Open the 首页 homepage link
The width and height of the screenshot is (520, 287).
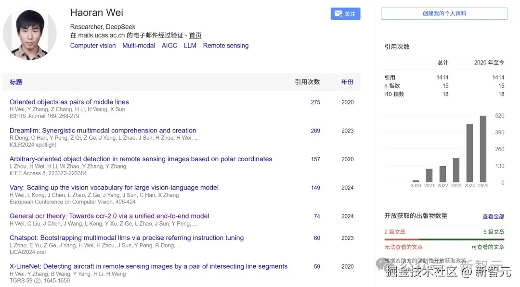coord(195,35)
